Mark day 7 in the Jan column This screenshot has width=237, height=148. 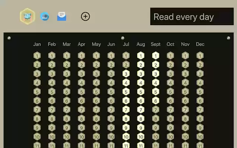tap(37, 110)
